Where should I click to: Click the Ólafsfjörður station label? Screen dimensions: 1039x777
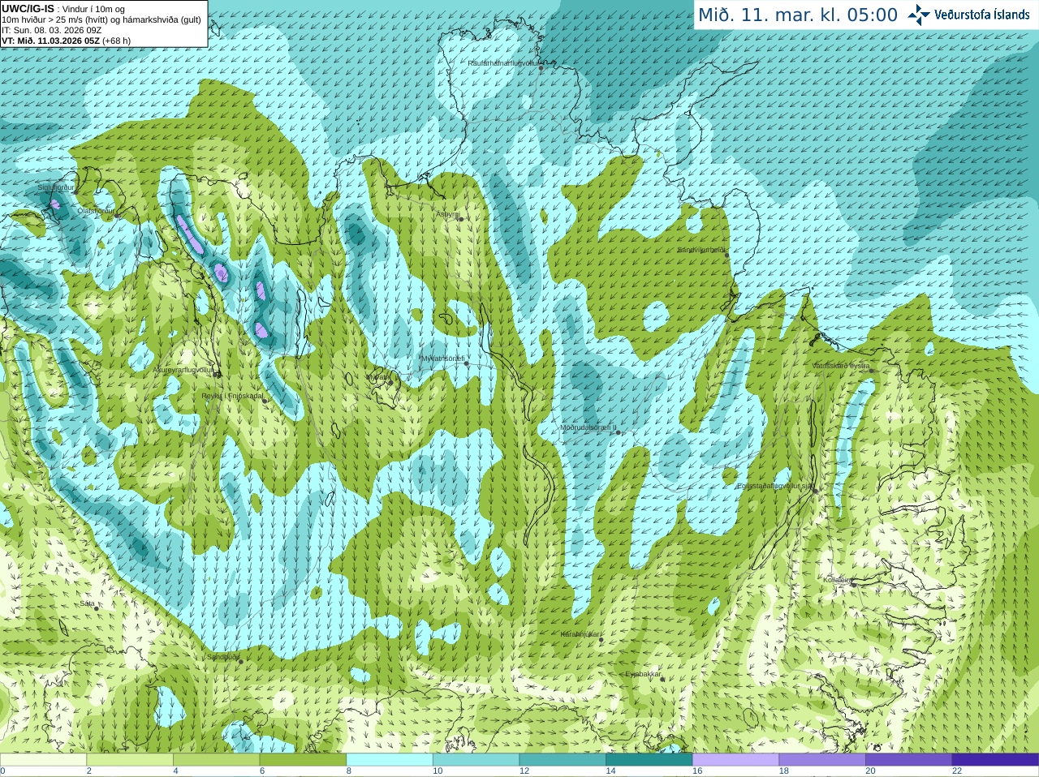[x=96, y=211]
